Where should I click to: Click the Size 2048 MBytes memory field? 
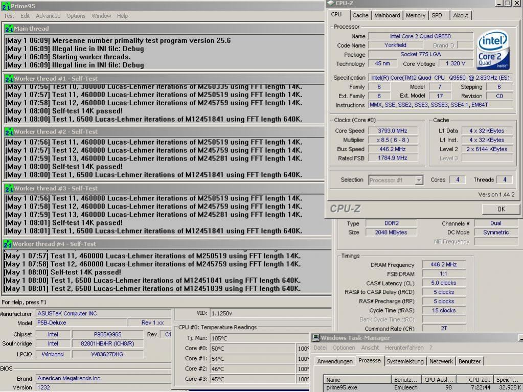[x=391, y=233]
